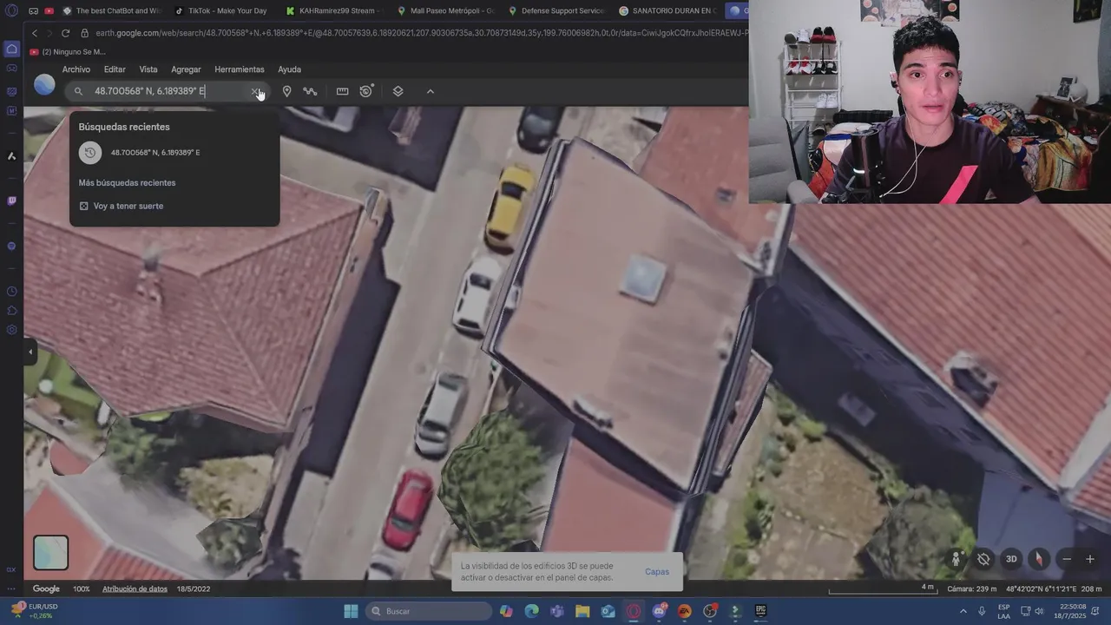
Task: Open the historical imagery tool
Action: tap(366, 91)
